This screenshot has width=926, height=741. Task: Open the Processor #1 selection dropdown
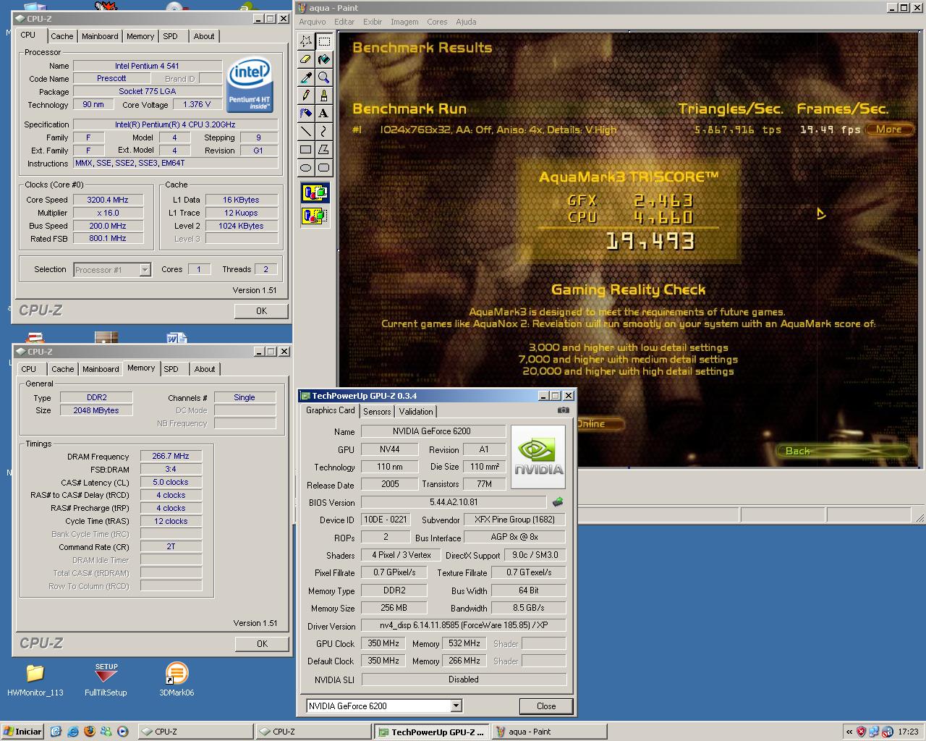145,270
